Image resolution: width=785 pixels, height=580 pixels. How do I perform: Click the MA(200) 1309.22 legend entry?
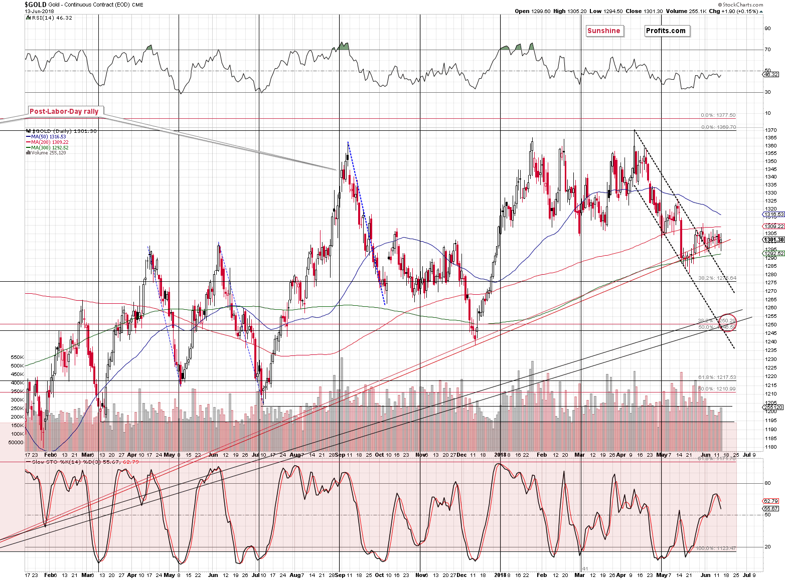(47, 142)
